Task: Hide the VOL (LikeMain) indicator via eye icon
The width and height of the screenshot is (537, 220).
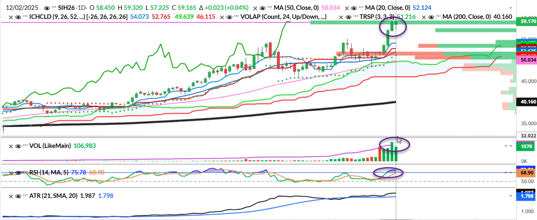Action: tap(18, 146)
